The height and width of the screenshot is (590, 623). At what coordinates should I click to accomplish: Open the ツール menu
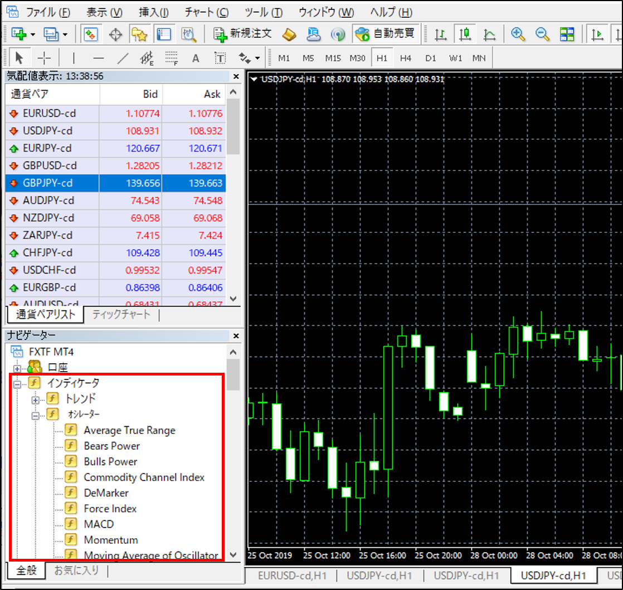(x=264, y=12)
